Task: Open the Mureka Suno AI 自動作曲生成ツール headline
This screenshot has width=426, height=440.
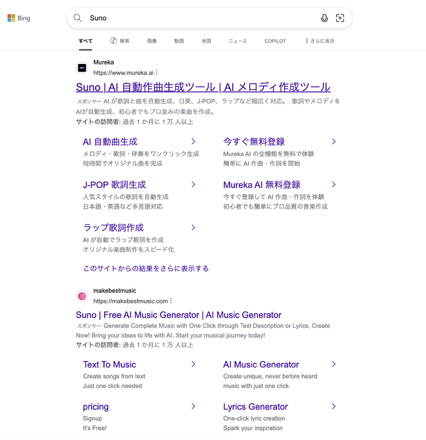Action: (x=203, y=87)
